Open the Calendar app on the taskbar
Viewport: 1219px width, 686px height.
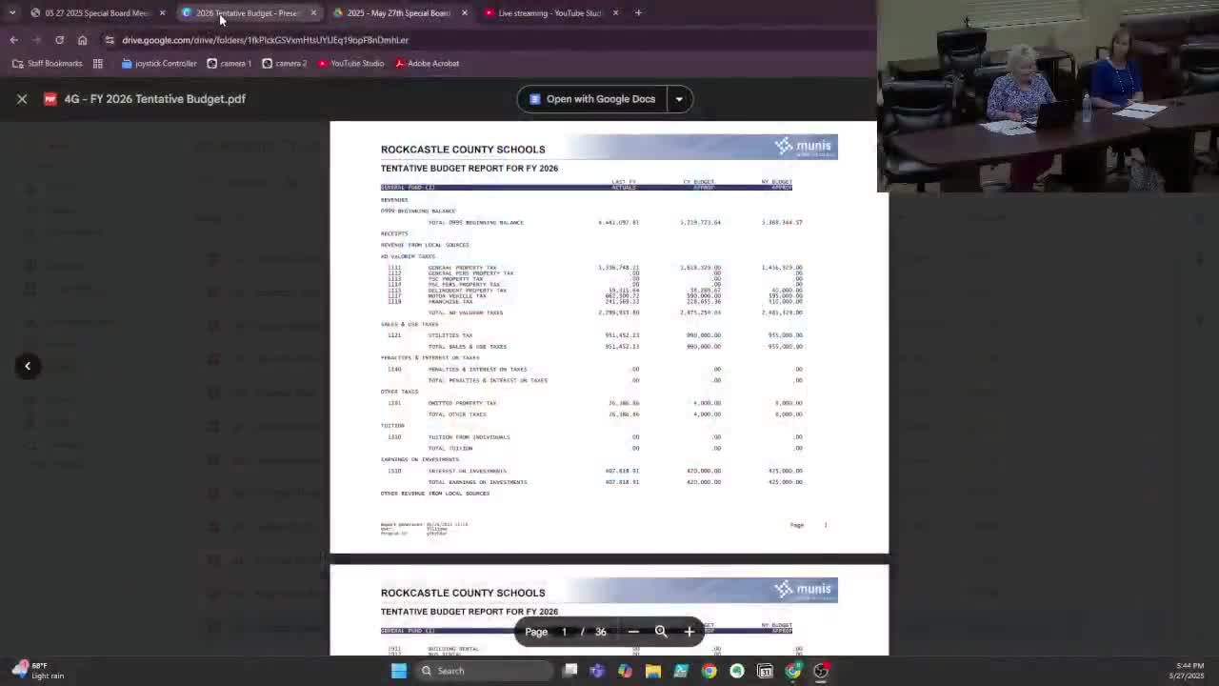[765, 671]
